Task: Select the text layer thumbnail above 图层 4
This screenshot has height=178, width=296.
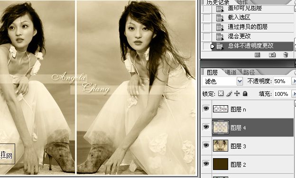Action: click(221, 109)
